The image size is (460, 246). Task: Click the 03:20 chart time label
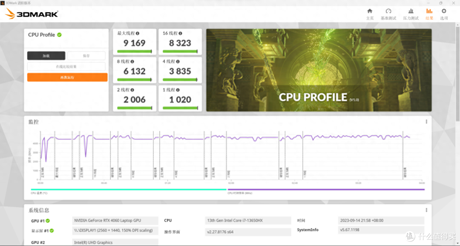point(358,183)
